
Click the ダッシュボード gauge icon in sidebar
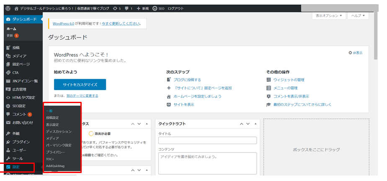(x=8, y=19)
